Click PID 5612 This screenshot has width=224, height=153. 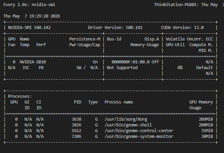click(76, 130)
